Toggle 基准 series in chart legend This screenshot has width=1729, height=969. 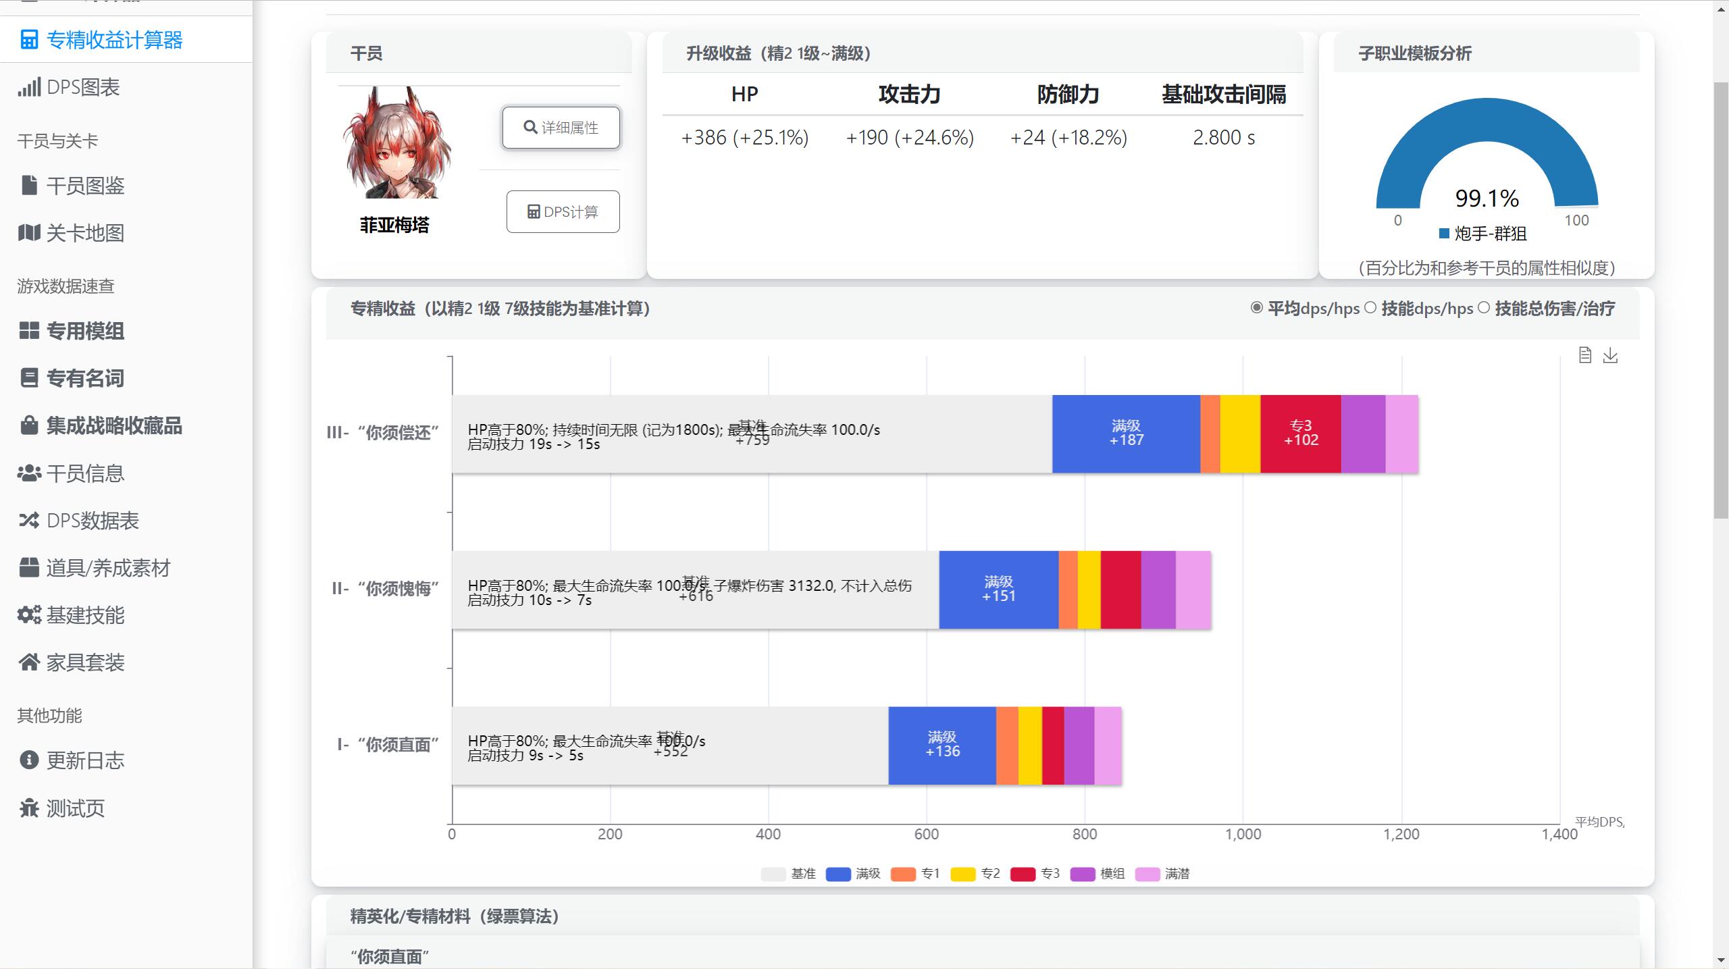(x=788, y=874)
